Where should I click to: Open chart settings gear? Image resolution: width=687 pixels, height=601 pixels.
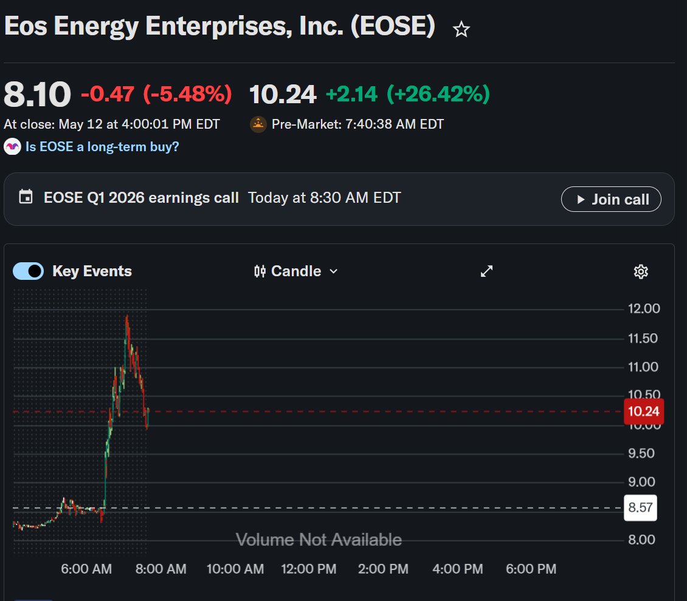click(x=641, y=271)
